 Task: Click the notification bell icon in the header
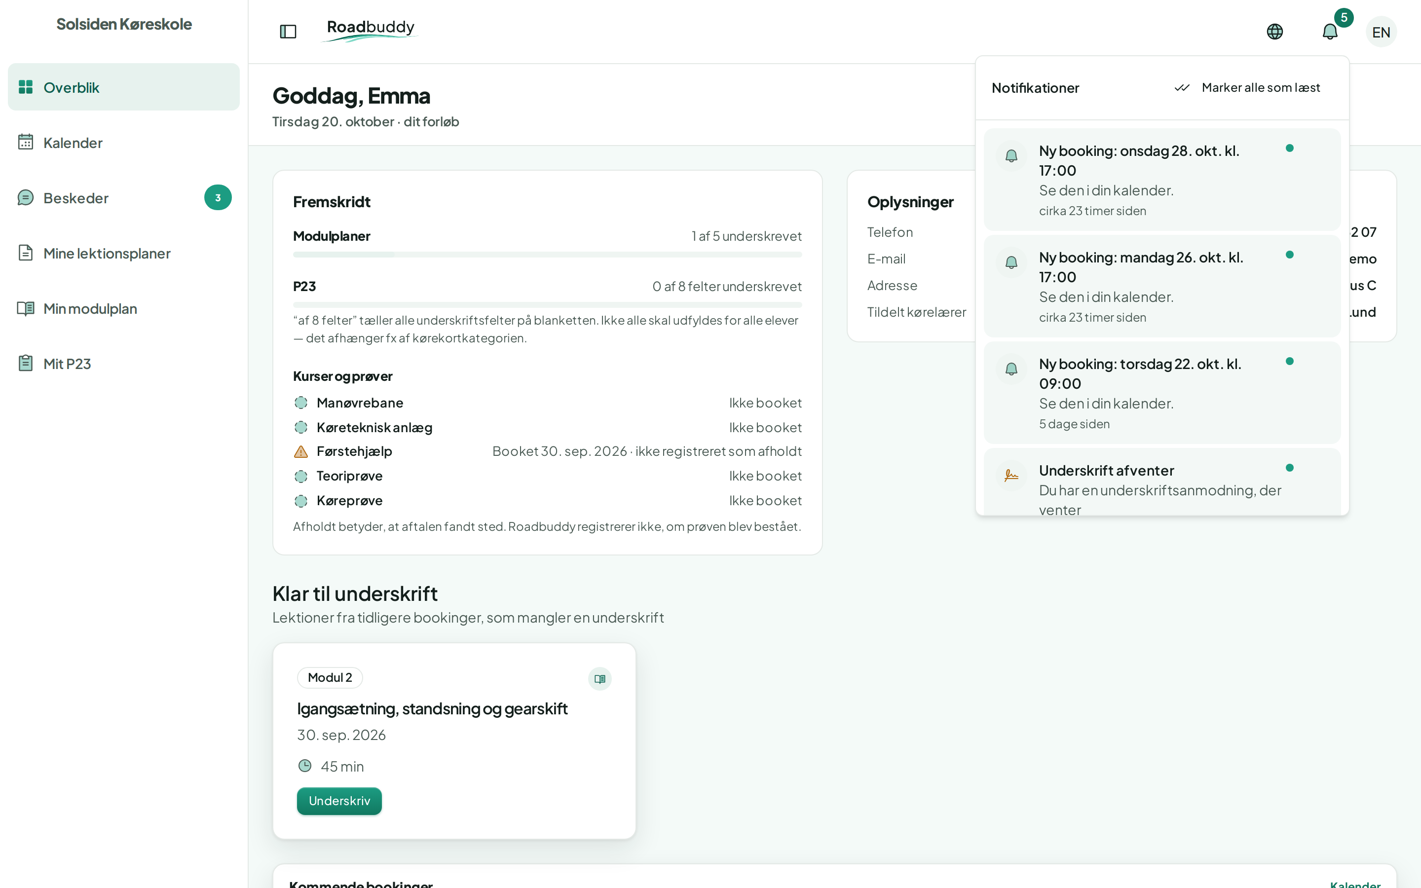pyautogui.click(x=1329, y=32)
